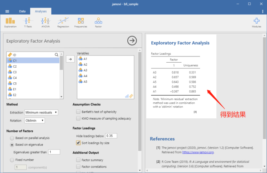Collapse options with the circled arrow button
This screenshot has width=267, height=173.
132,40
